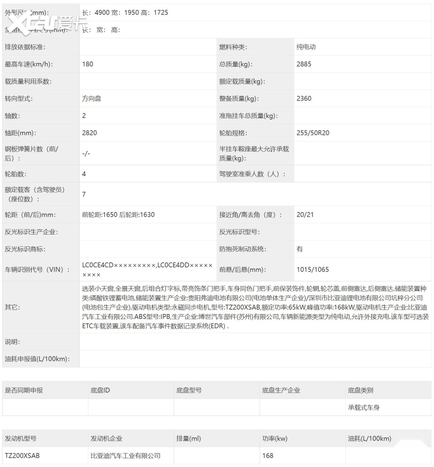
Task: Select the 承载式车身 chassis category cell
Action: pyautogui.click(x=363, y=407)
